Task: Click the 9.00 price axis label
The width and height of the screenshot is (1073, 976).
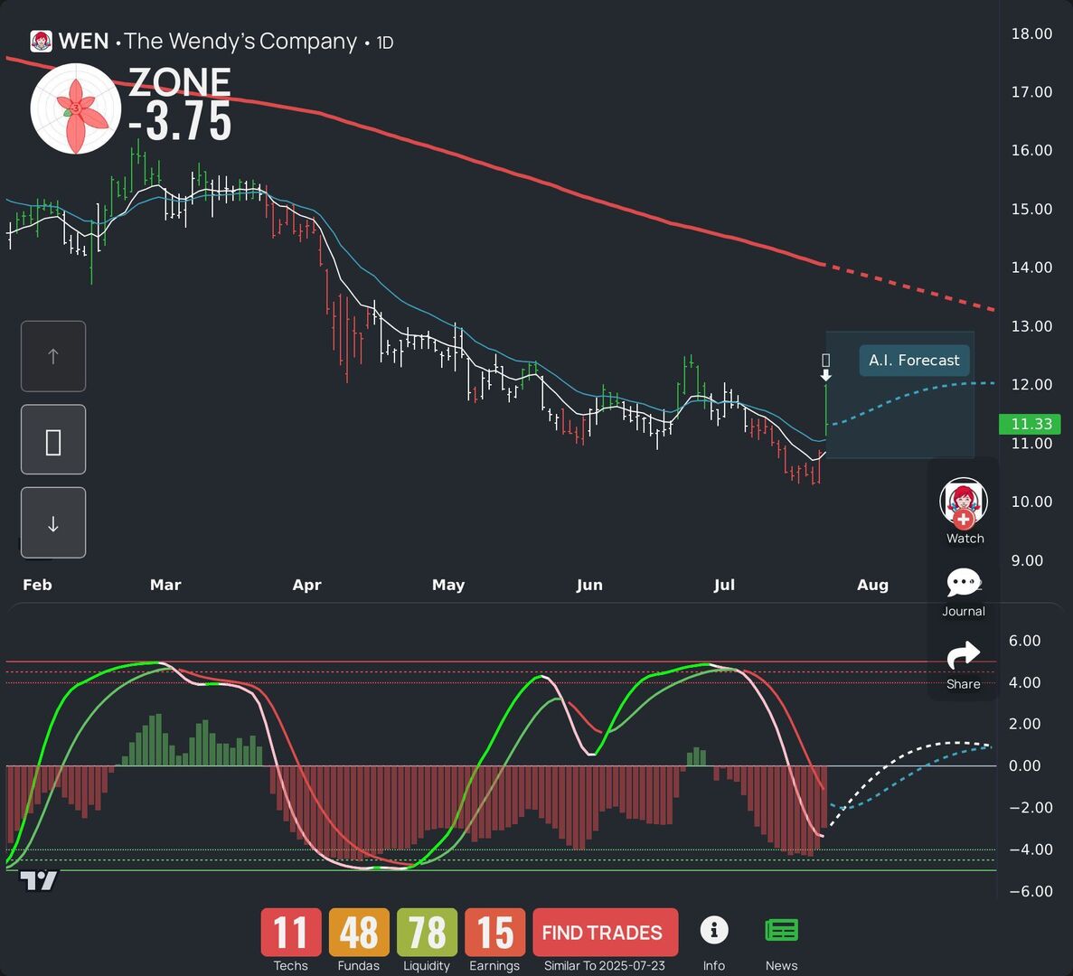Action: pyautogui.click(x=1027, y=561)
